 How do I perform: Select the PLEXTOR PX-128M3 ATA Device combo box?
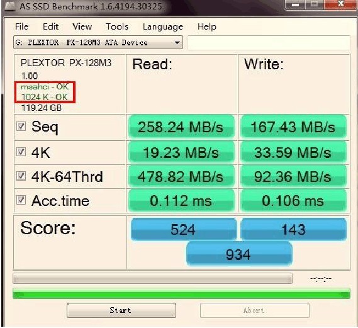click(98, 42)
